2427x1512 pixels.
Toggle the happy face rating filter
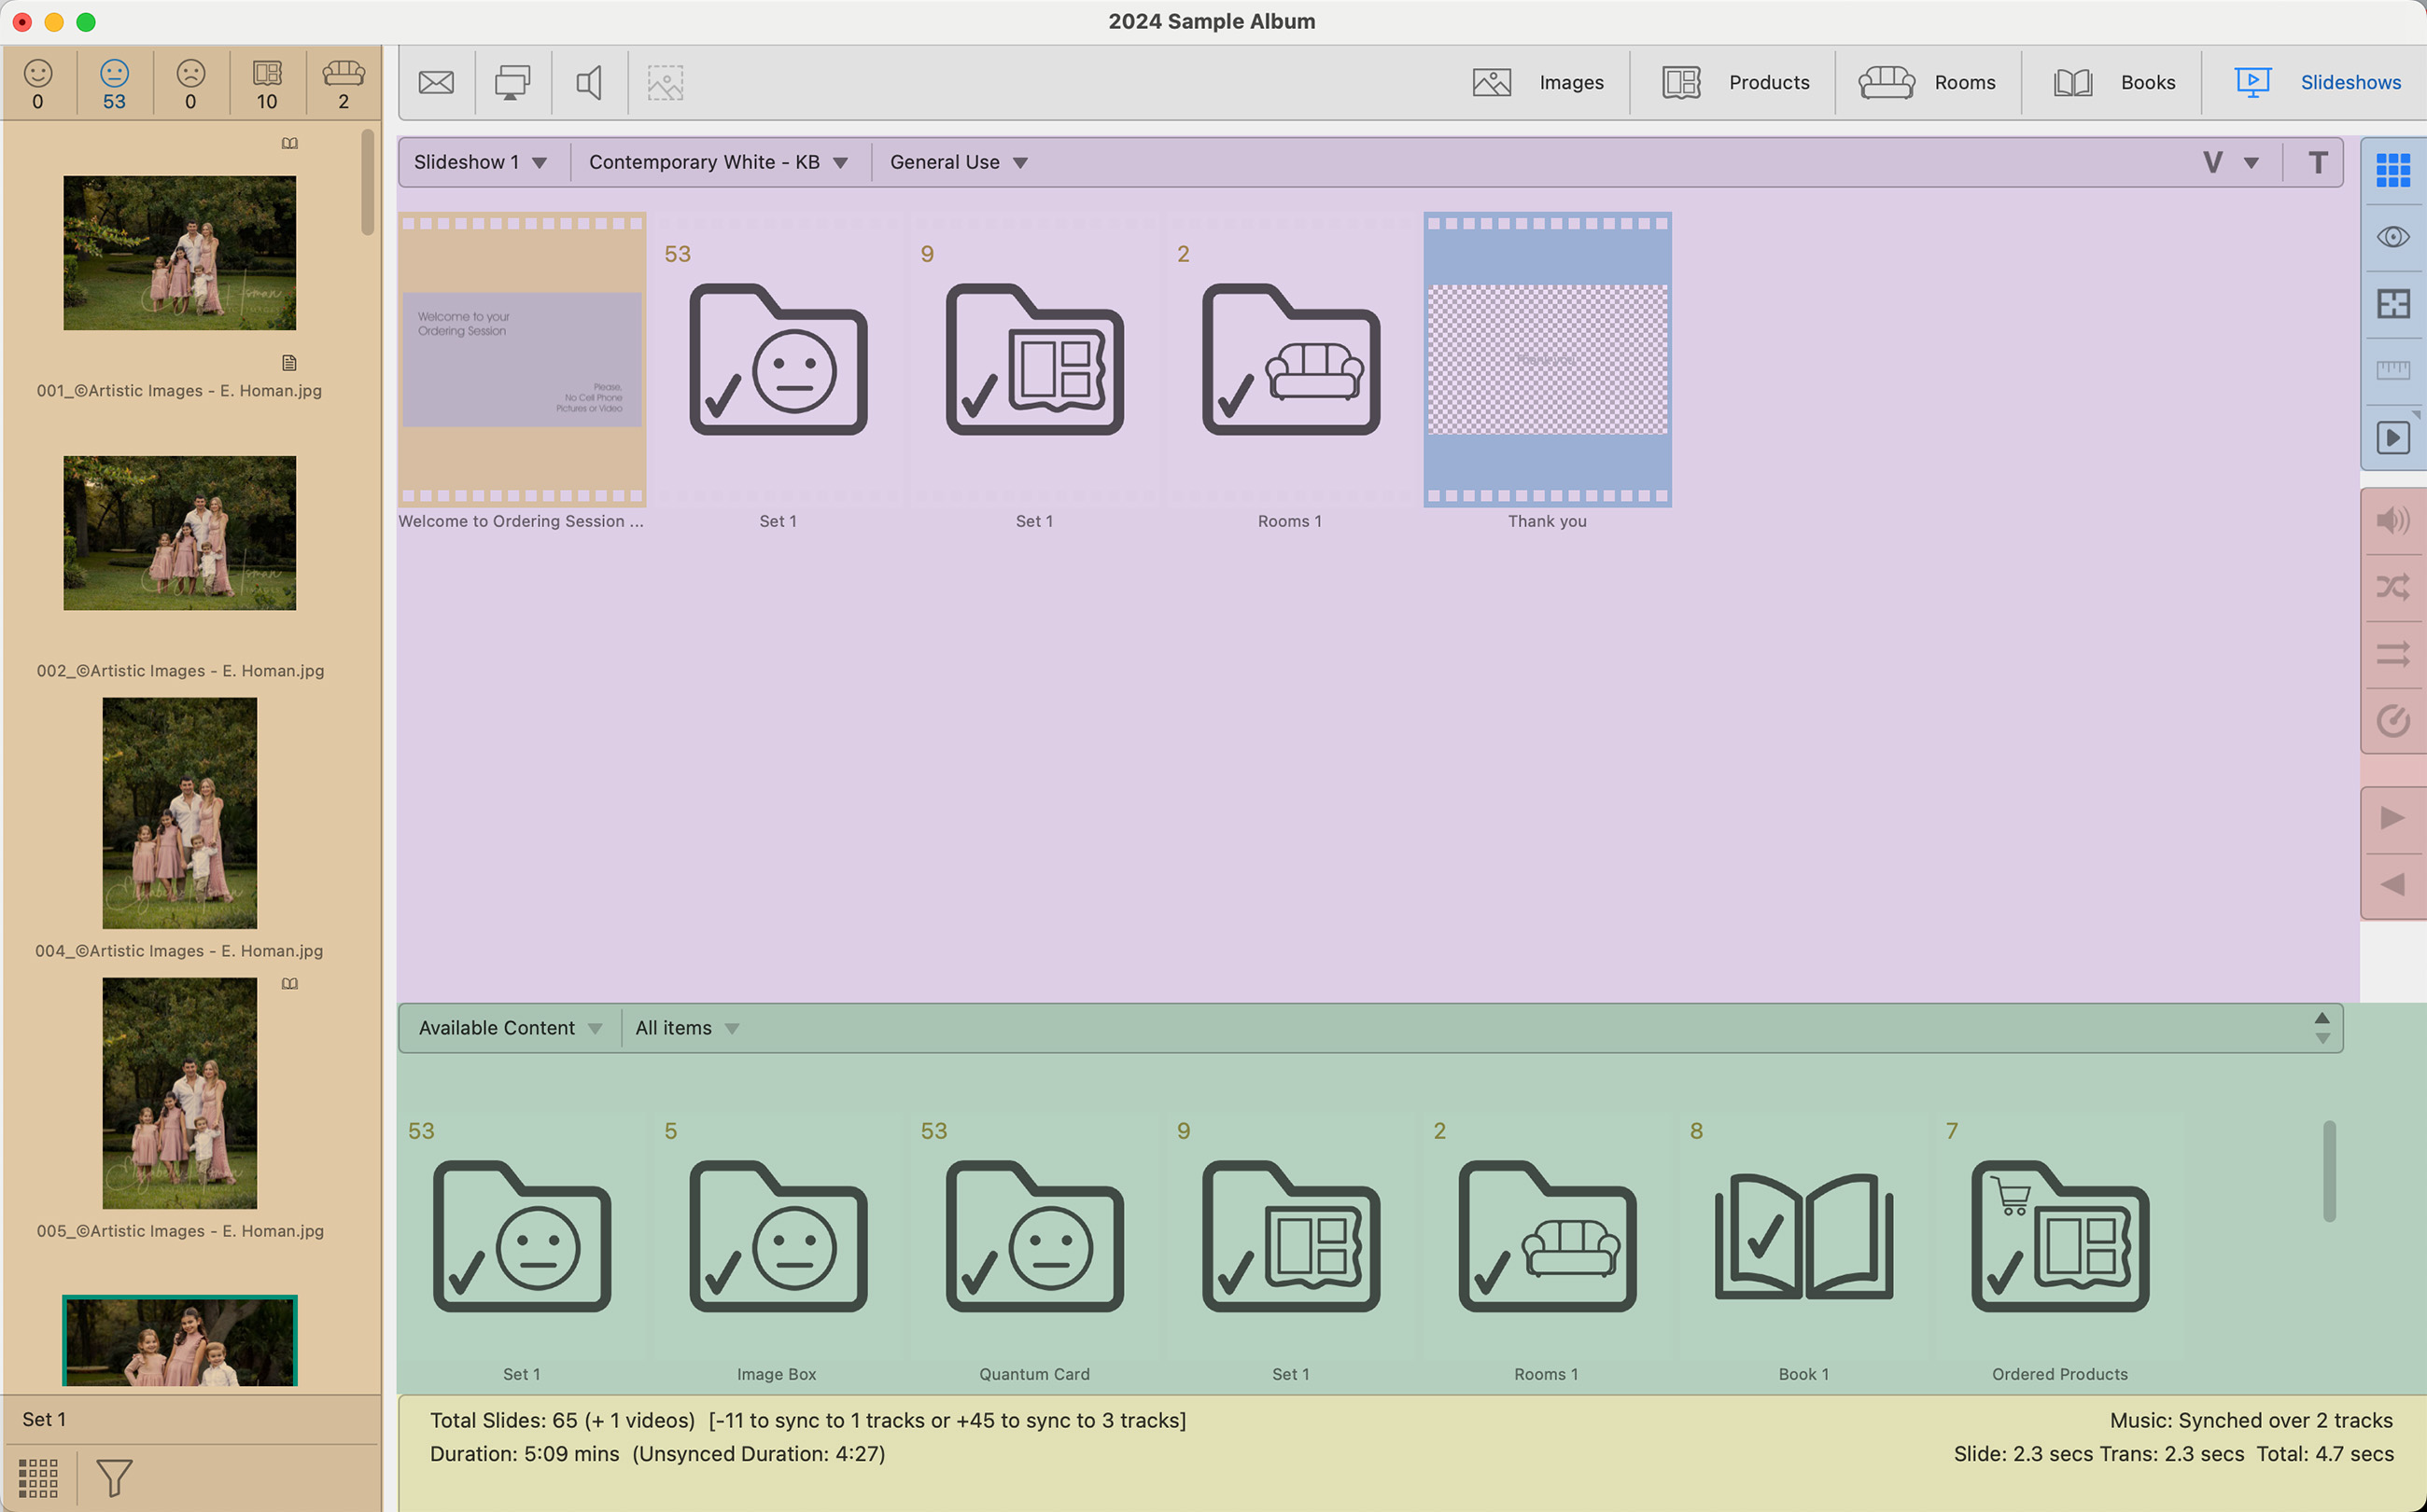[x=38, y=83]
